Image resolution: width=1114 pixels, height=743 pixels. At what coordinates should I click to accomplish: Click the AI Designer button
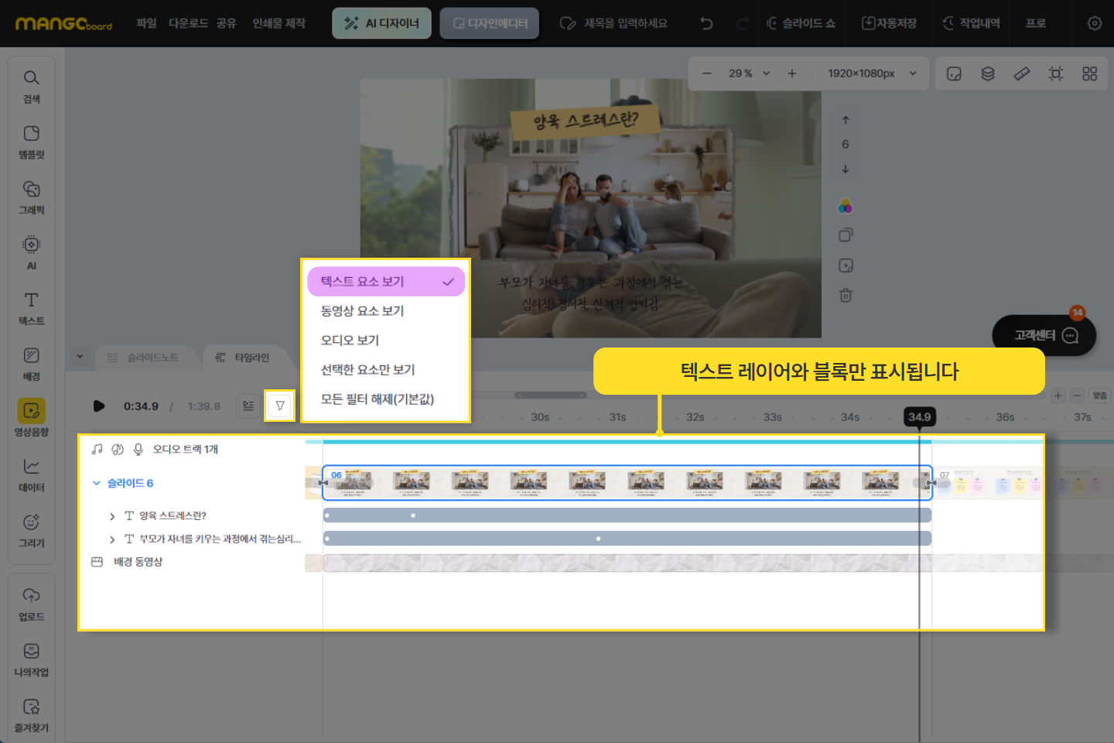(x=381, y=23)
